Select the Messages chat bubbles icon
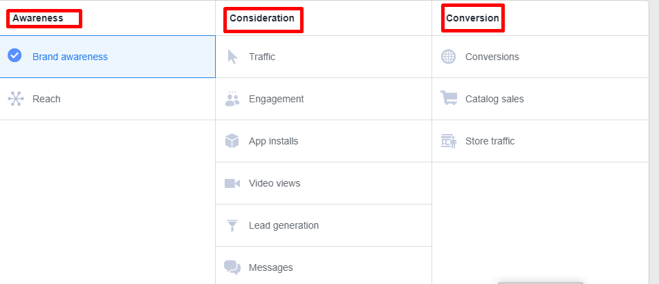 coord(232,267)
